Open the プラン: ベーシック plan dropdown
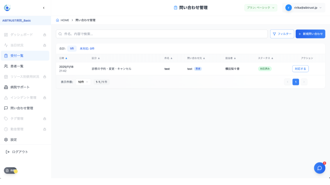 261,8
